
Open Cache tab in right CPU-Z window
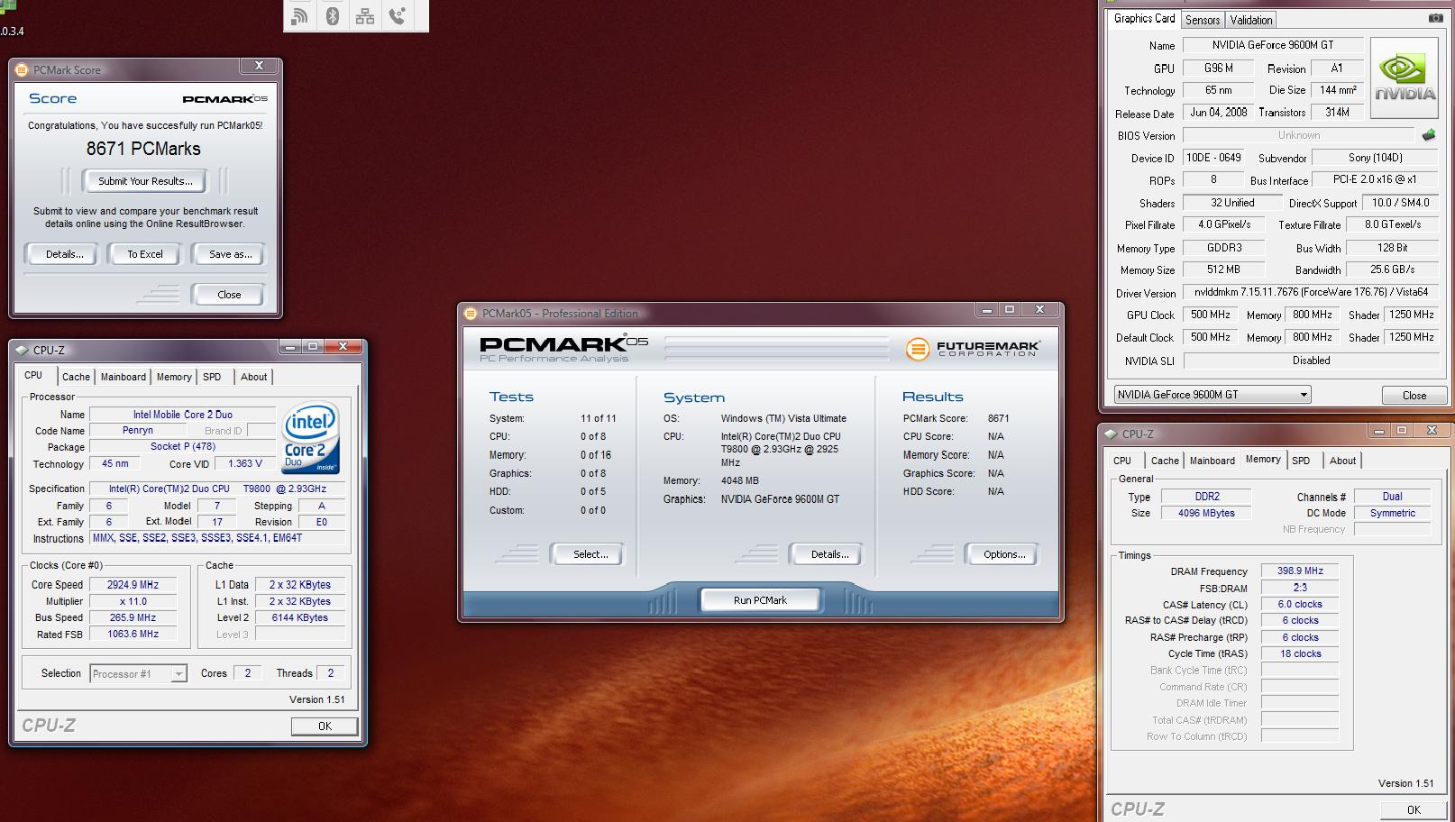(1165, 461)
